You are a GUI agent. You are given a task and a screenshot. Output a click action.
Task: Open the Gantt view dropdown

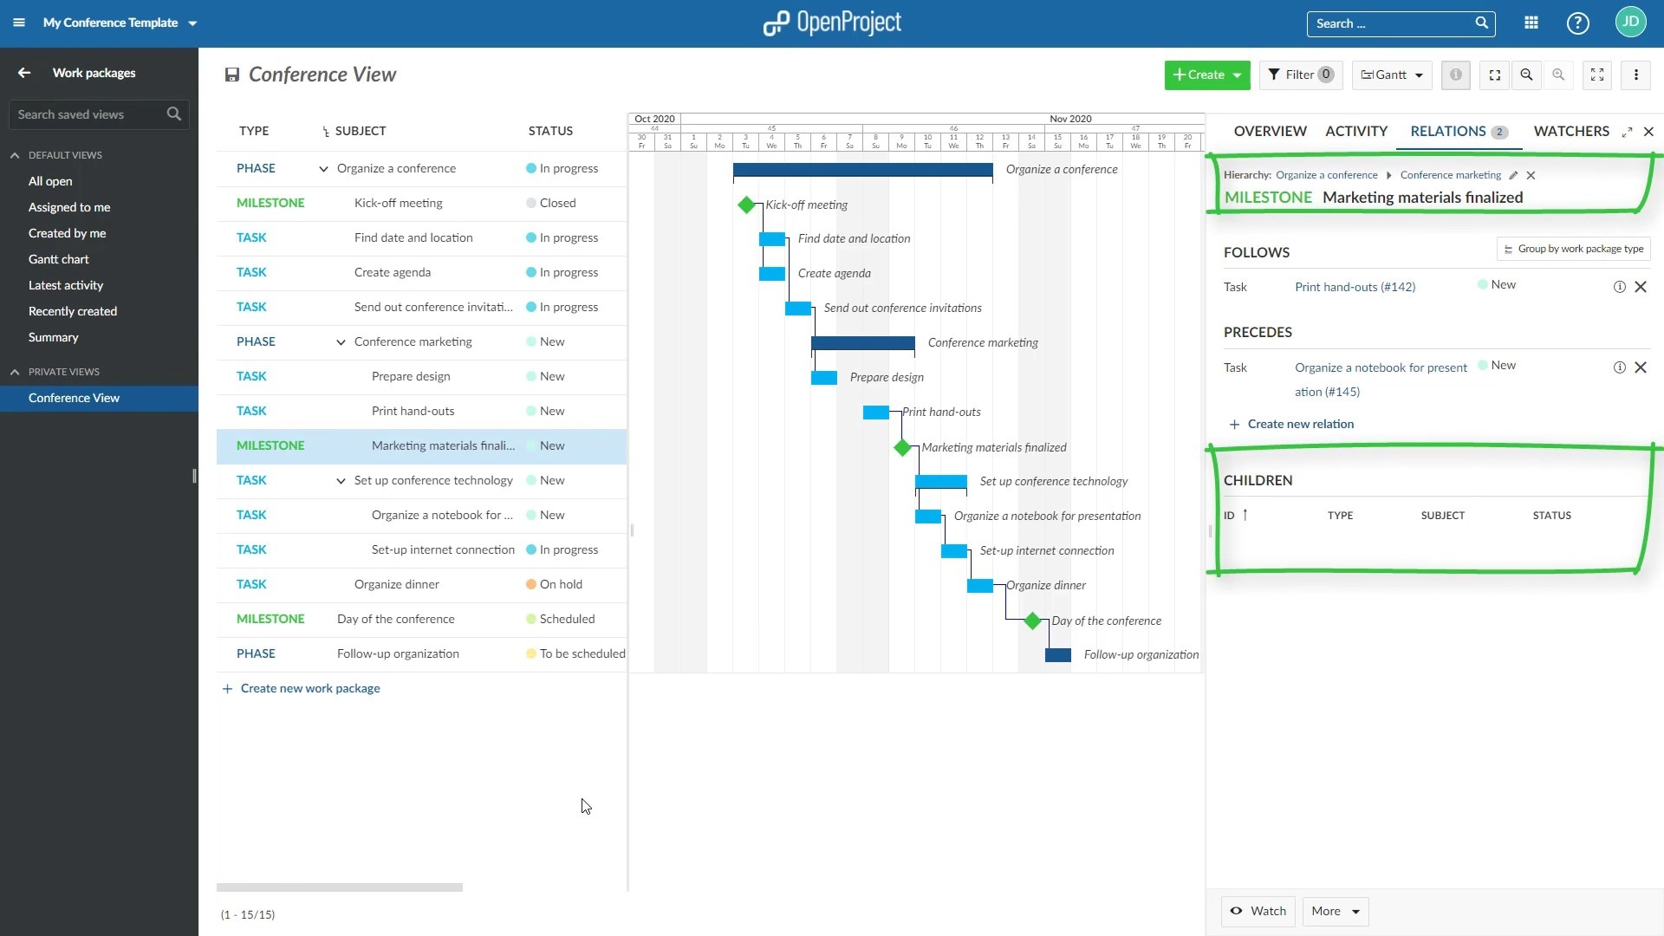tap(1392, 75)
